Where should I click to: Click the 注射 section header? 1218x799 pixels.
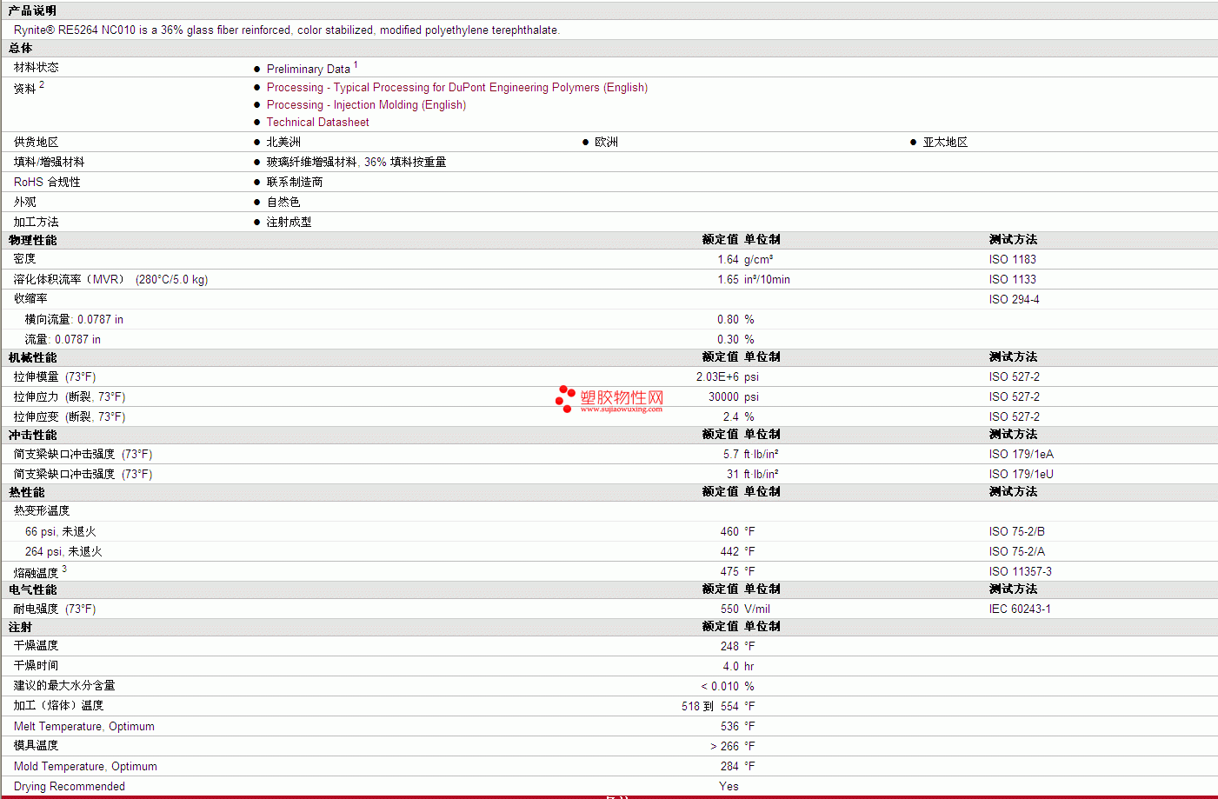pos(20,627)
